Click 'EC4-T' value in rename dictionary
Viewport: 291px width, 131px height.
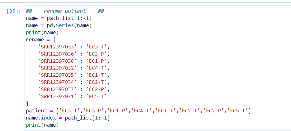pyautogui.click(x=96, y=68)
